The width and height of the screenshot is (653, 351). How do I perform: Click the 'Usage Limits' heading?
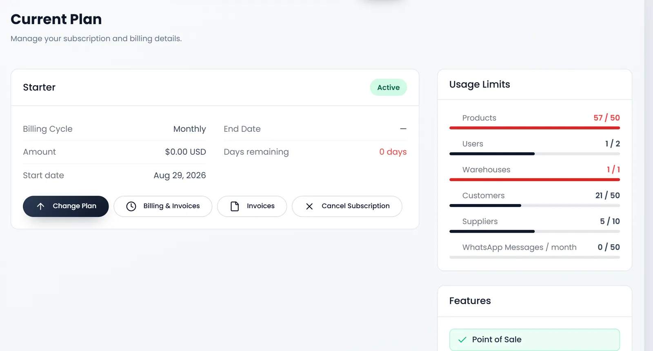tap(480, 84)
